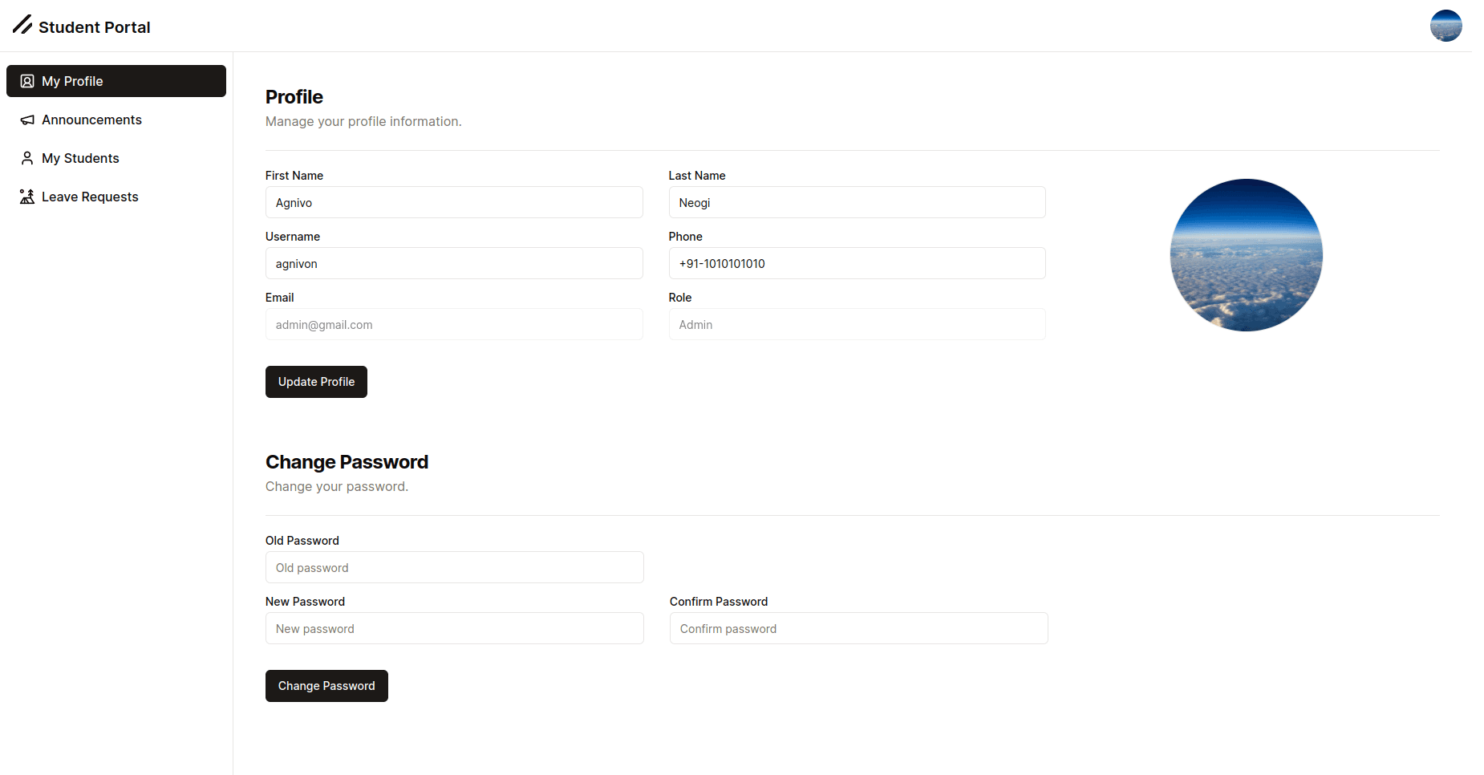This screenshot has width=1484, height=775.
Task: Select the My Profile menu entry
Action: pyautogui.click(x=72, y=81)
